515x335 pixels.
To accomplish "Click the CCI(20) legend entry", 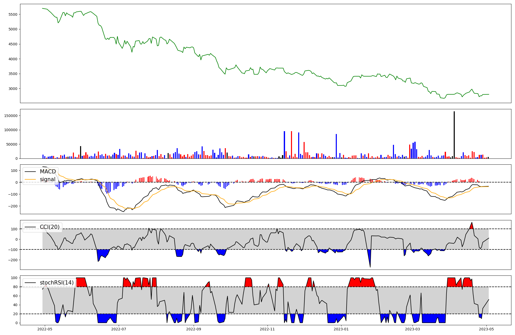I will 49,227.
